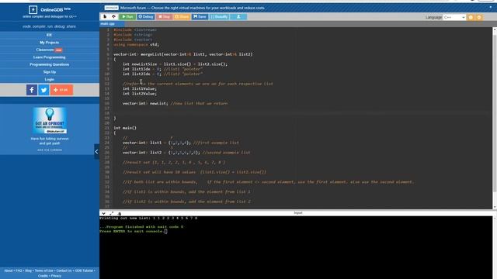
Task: Collapse the sidebar with the left chevron
Action: tap(96, 152)
